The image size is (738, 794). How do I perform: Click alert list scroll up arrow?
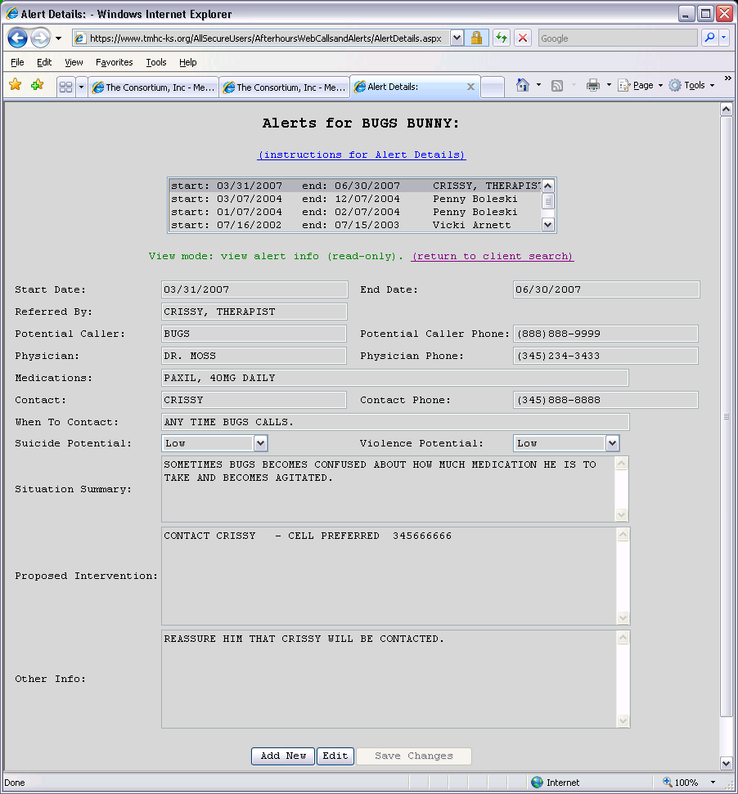click(x=548, y=186)
